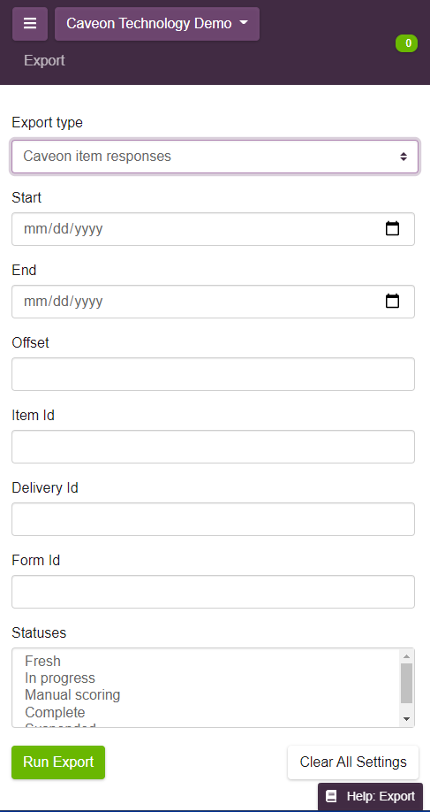Viewport: 430px width, 812px height.
Task: Click the Export type dropdown arrows
Action: coord(404,157)
